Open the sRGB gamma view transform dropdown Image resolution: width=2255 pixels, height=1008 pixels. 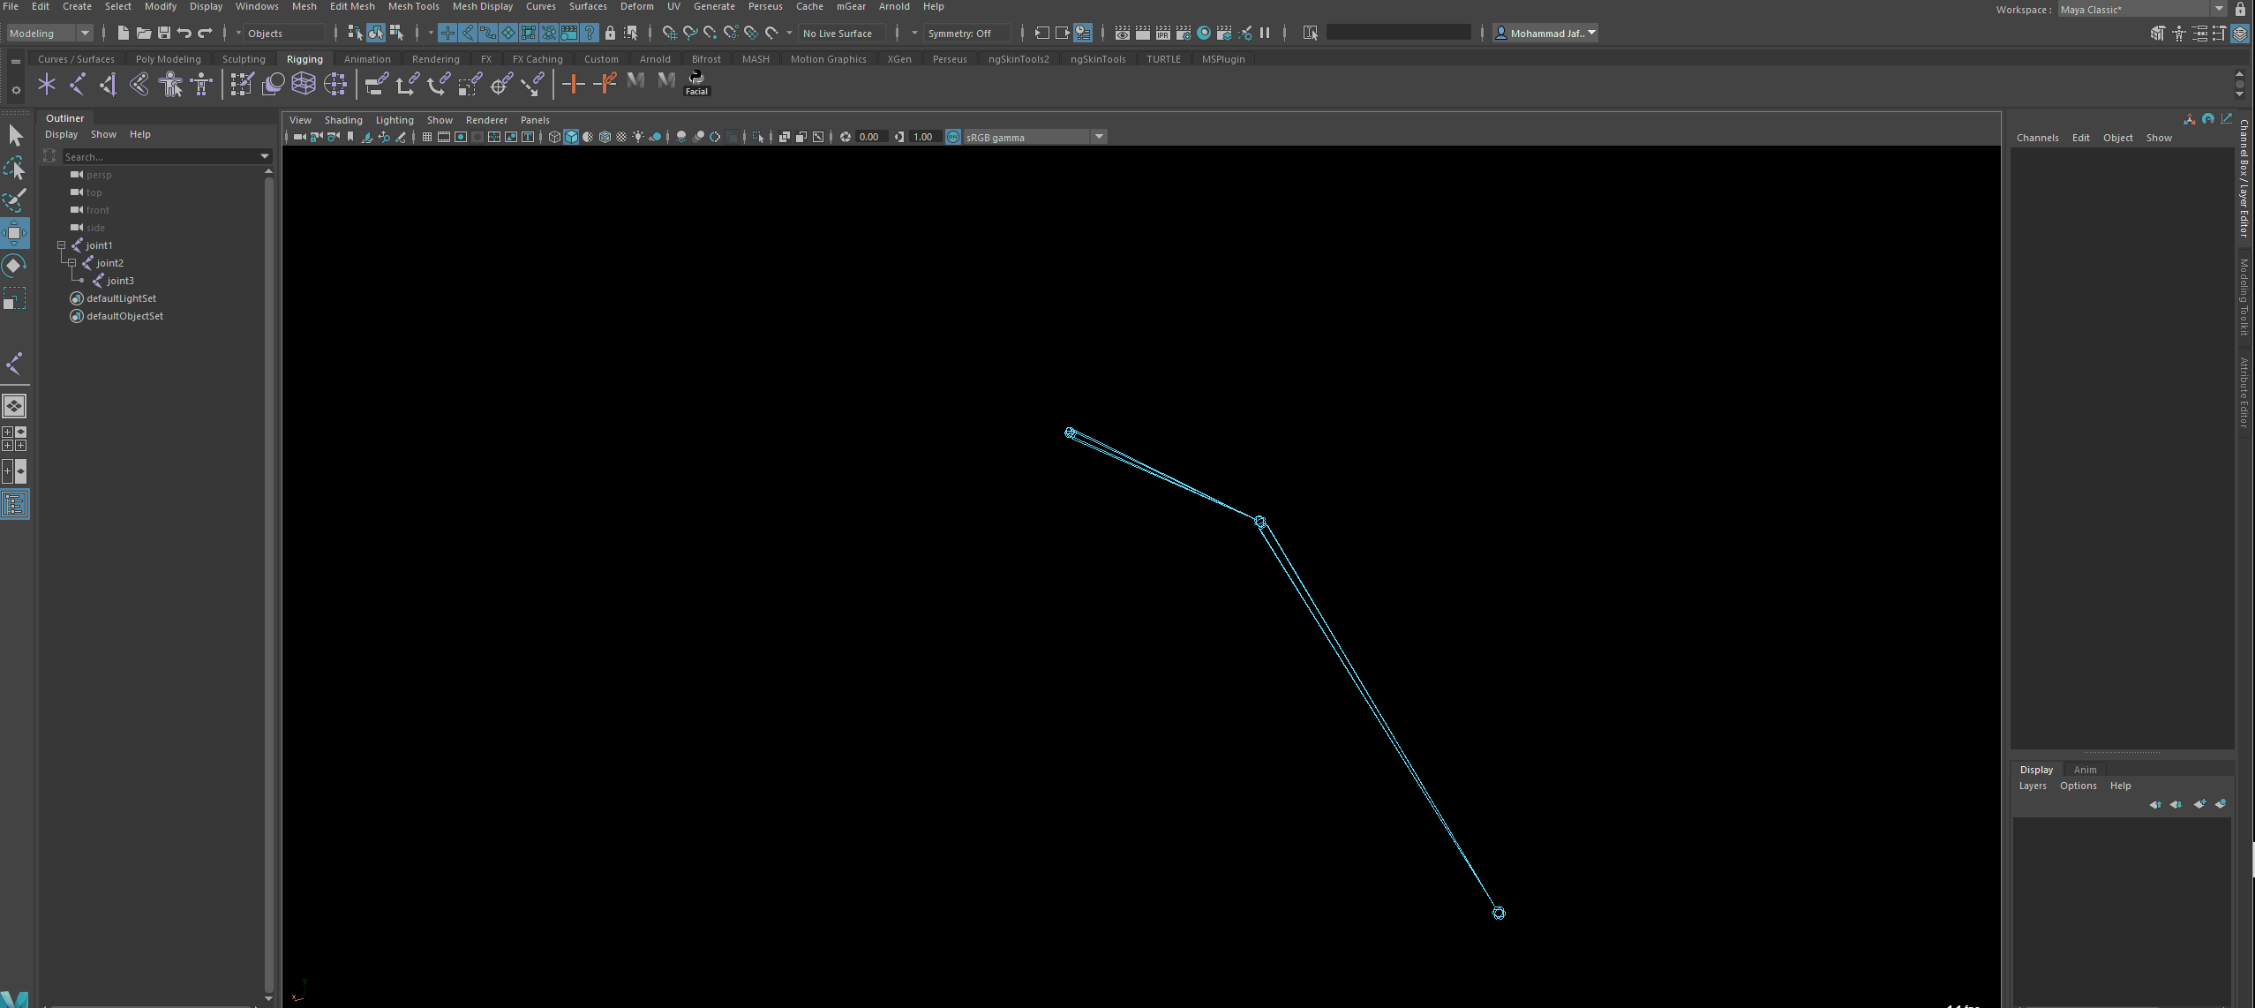pyautogui.click(x=1099, y=137)
